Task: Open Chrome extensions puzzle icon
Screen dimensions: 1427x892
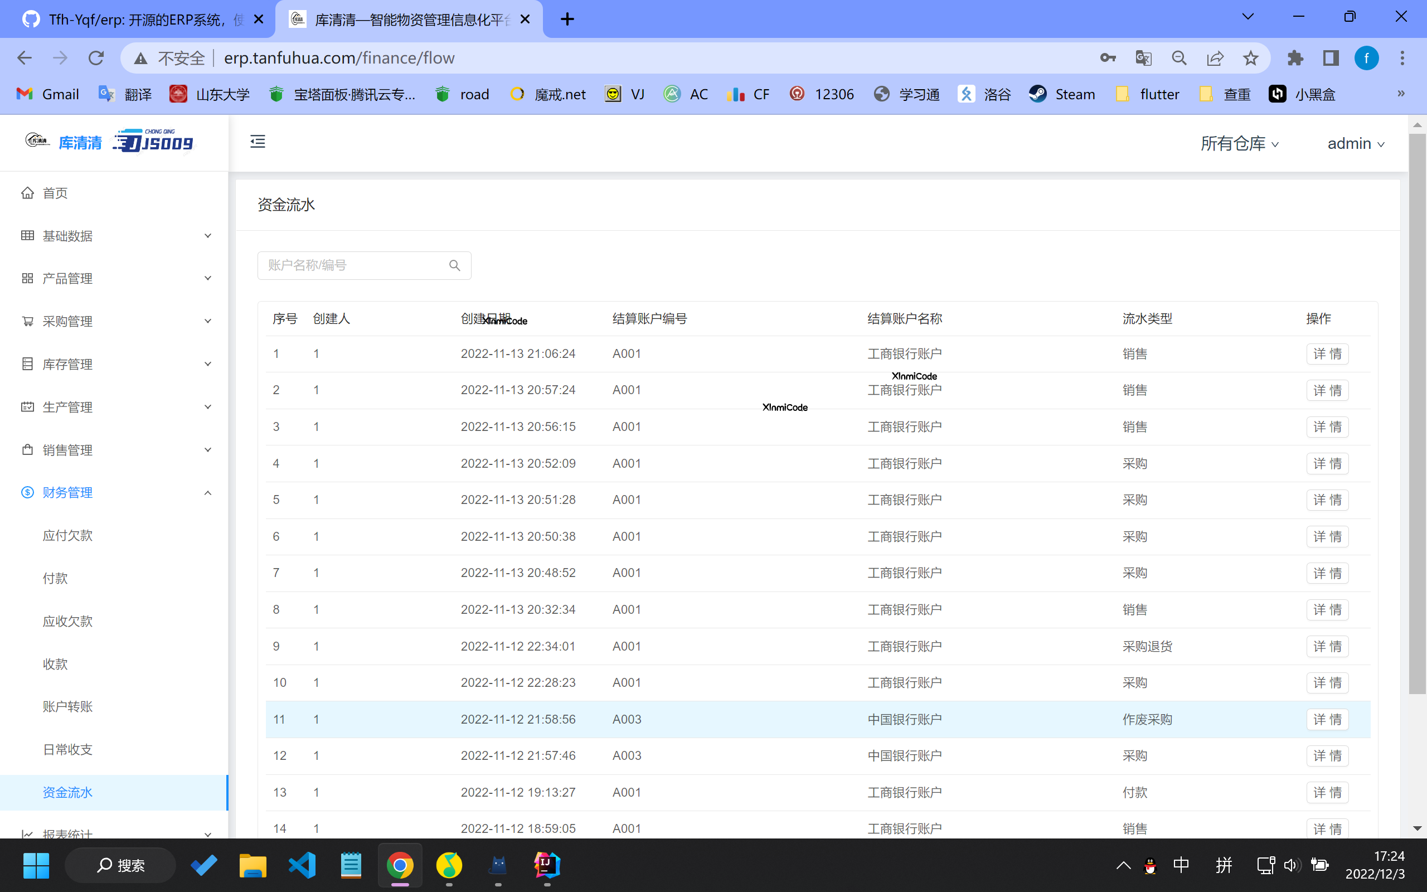Action: (x=1295, y=58)
